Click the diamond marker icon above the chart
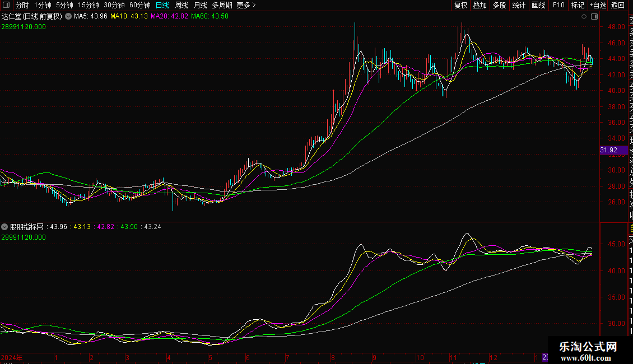Image resolution: width=633 pixels, height=364 pixels. pyautogui.click(x=584, y=17)
